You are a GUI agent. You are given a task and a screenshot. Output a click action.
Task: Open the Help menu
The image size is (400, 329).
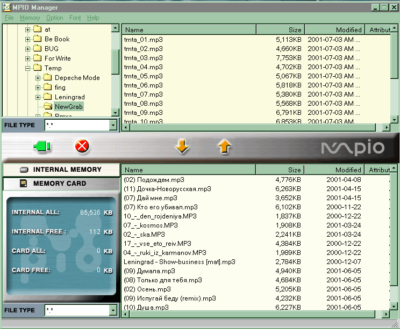pos(93,18)
